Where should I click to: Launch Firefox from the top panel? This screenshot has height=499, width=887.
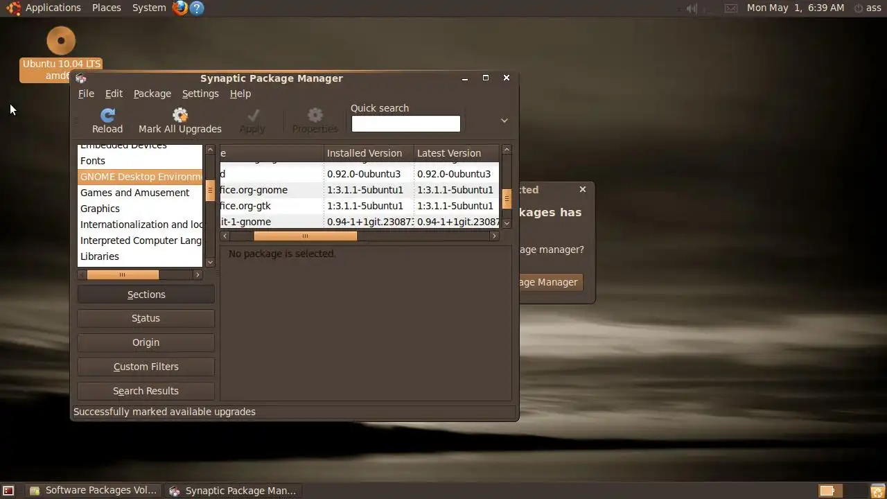(180, 8)
